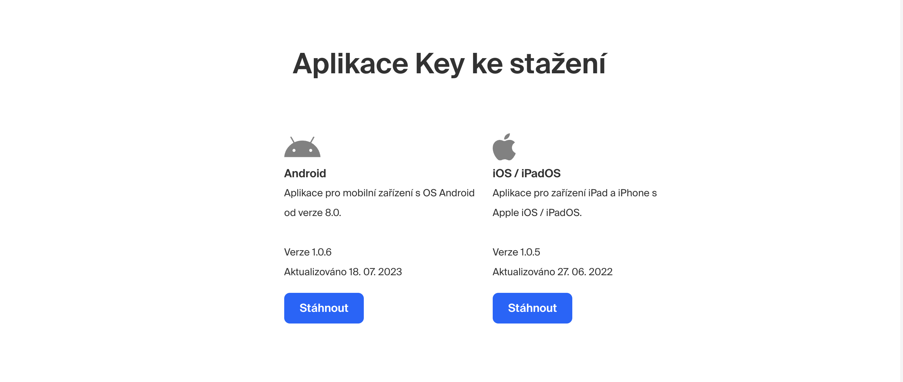903x382 pixels.
Task: Click the bold "Android" heading
Action: click(305, 173)
